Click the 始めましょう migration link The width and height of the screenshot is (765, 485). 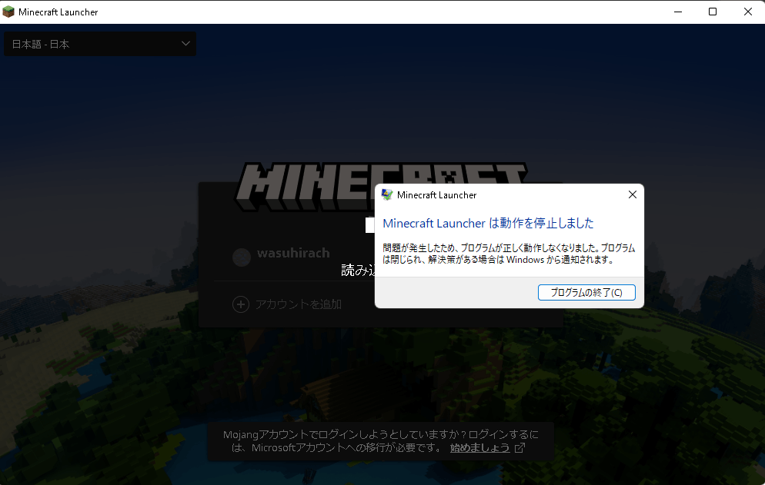point(479,447)
